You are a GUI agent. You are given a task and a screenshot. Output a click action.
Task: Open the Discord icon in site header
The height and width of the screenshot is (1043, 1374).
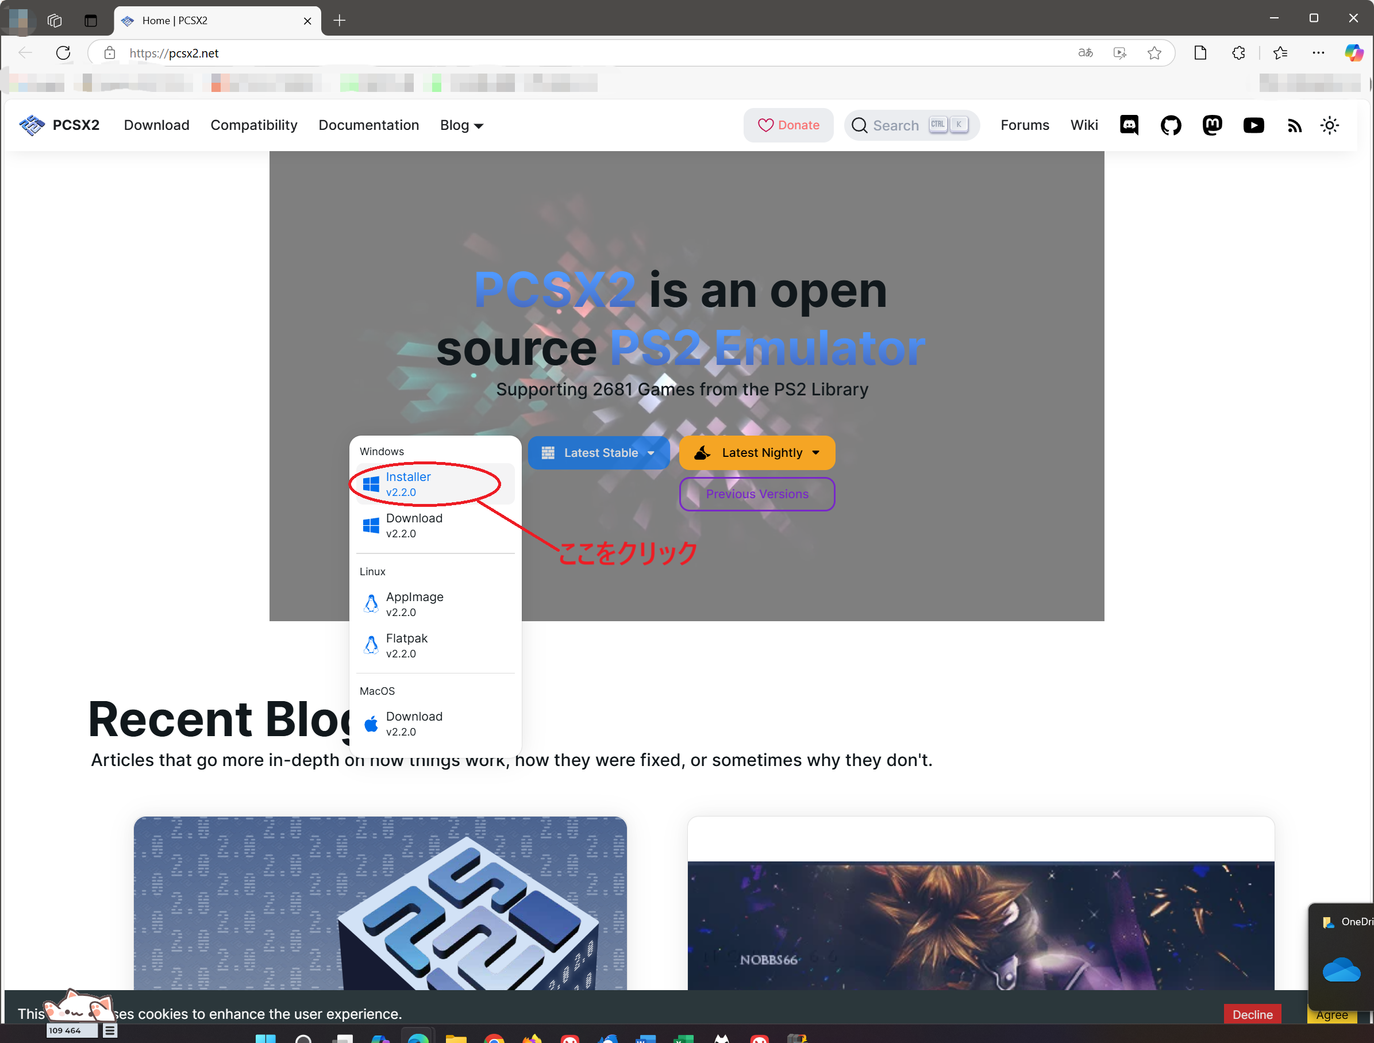[1129, 125]
